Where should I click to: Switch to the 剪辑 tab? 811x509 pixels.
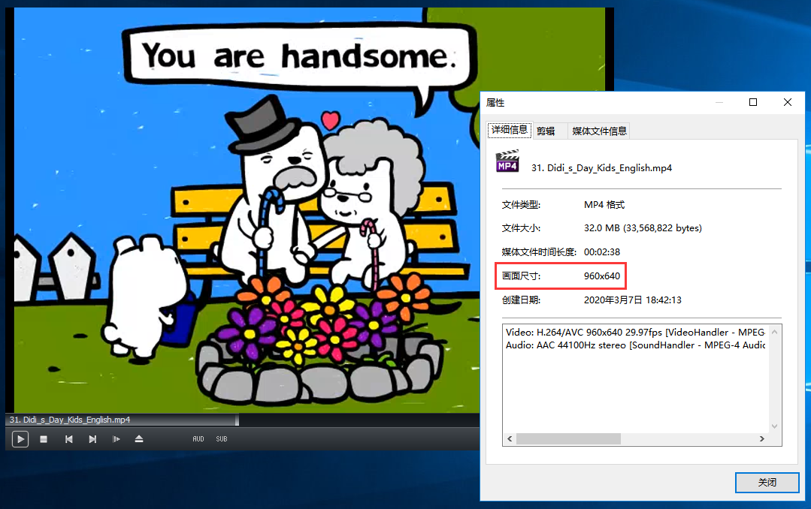click(x=546, y=131)
